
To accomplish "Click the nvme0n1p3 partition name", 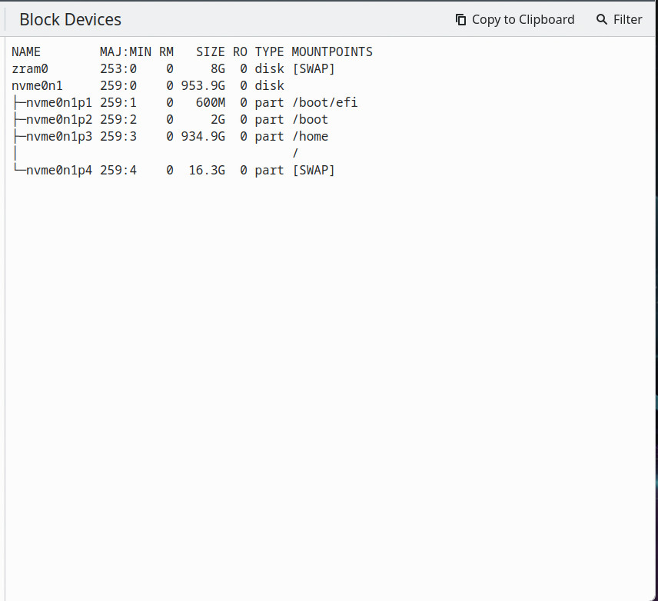I will 58,136.
